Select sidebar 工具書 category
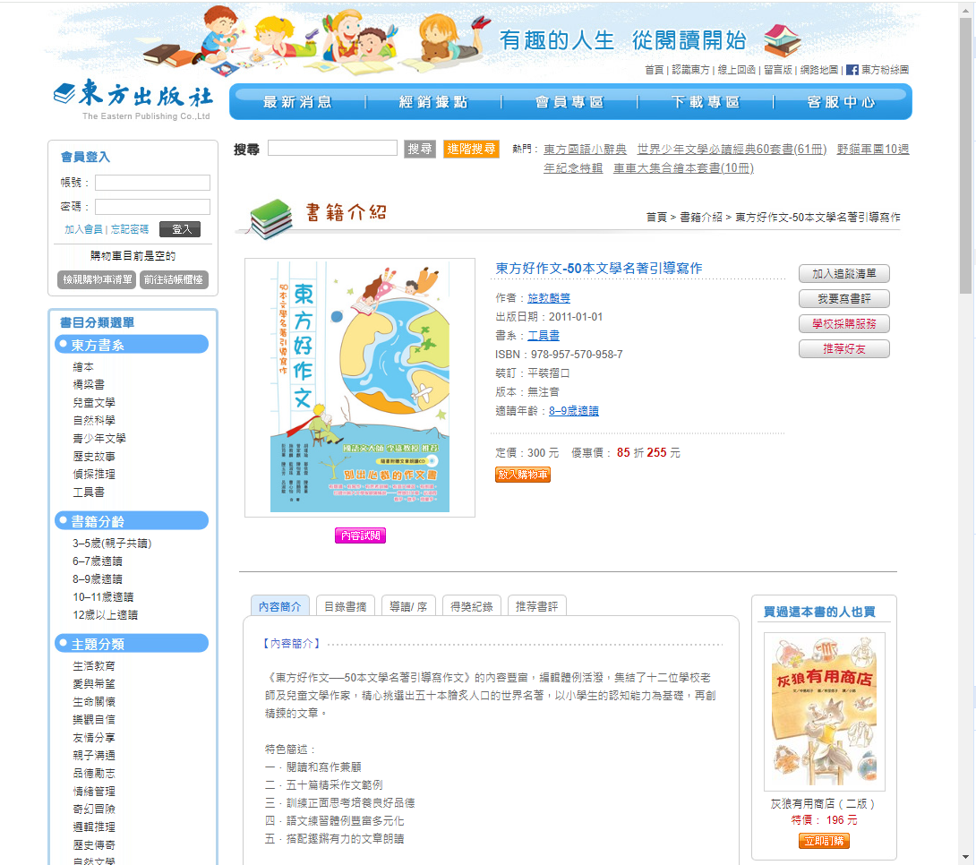Viewport: 976px width, 865px height. 89,492
